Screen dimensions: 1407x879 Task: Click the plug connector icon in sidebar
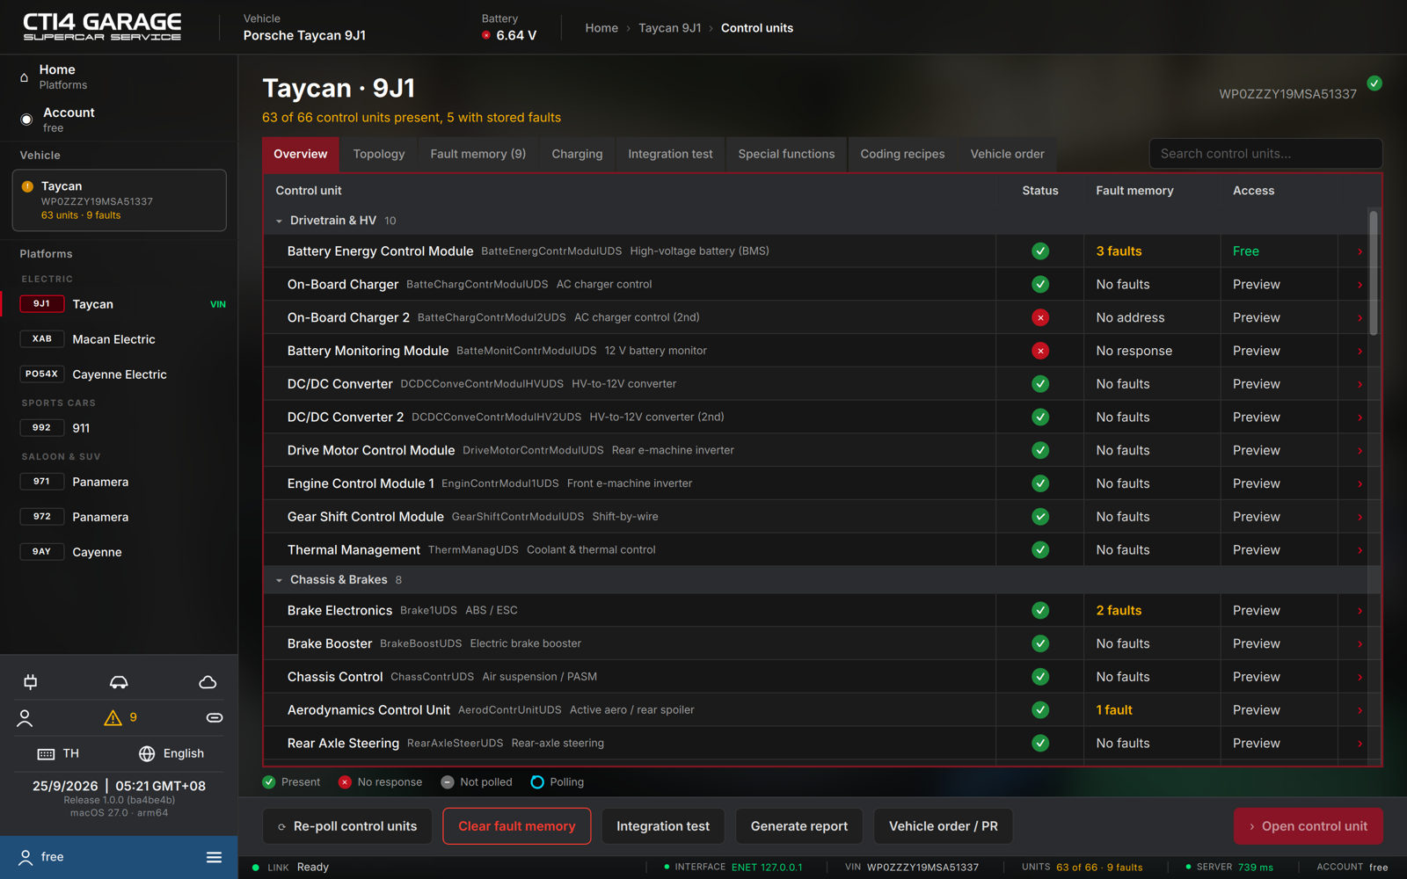coord(31,682)
